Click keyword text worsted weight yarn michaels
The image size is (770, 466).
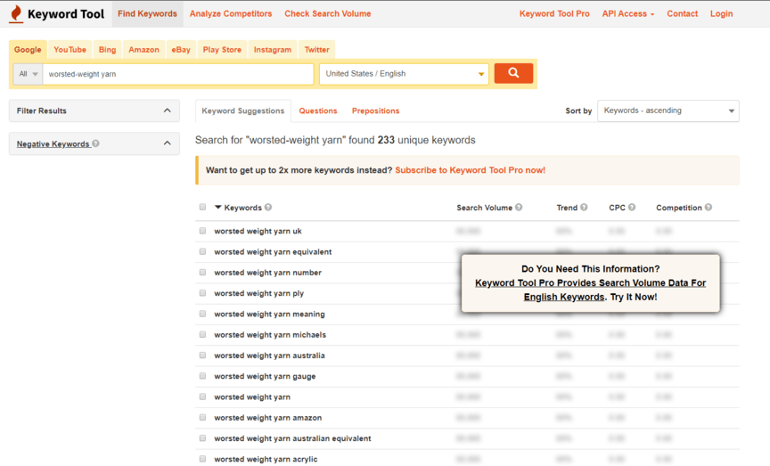pos(270,335)
